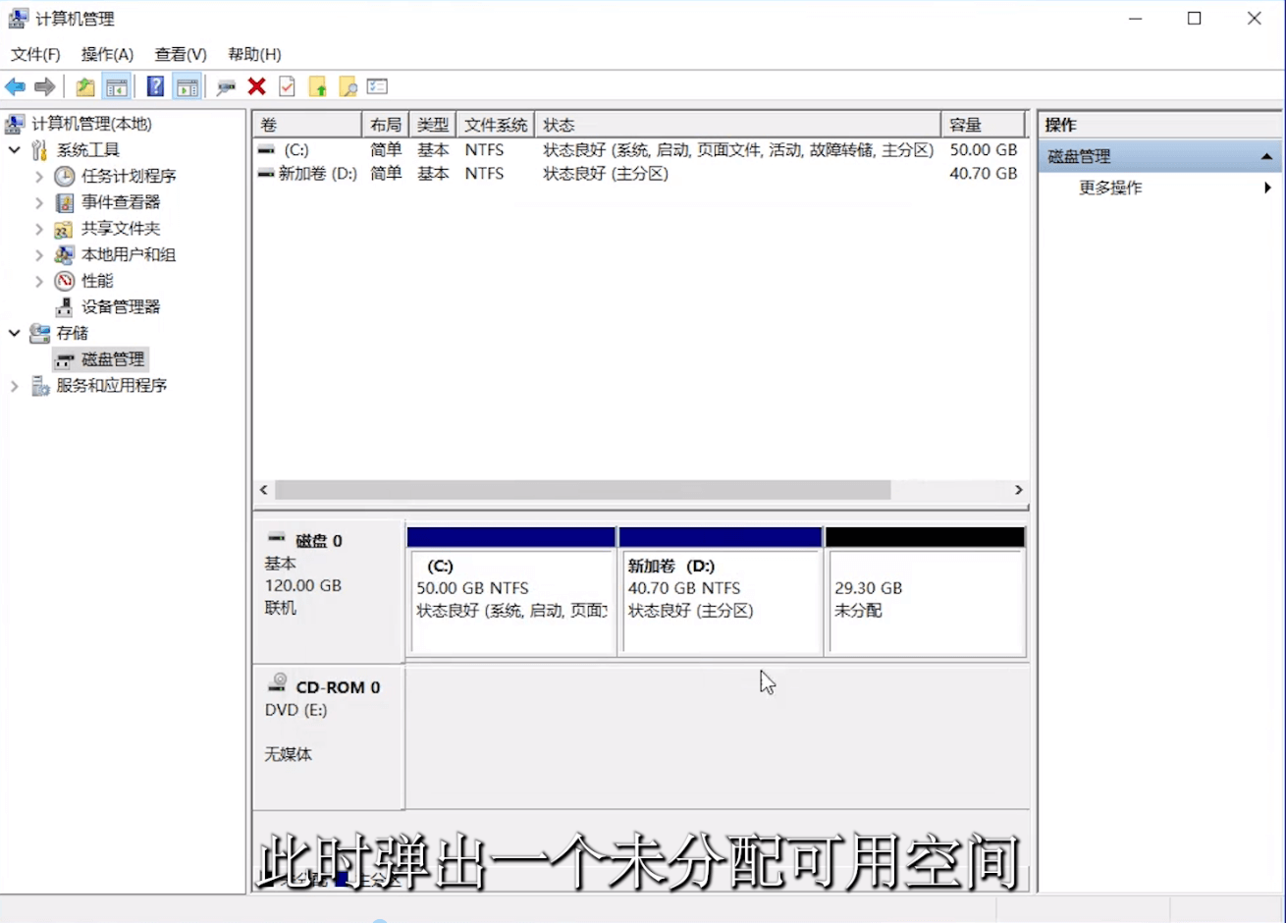Sort by the 类型 column header
The image size is (1286, 923).
tap(432, 125)
